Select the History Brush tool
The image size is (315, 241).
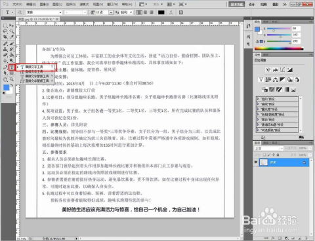coord(12,49)
